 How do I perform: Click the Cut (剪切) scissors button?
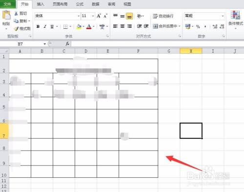point(20,13)
